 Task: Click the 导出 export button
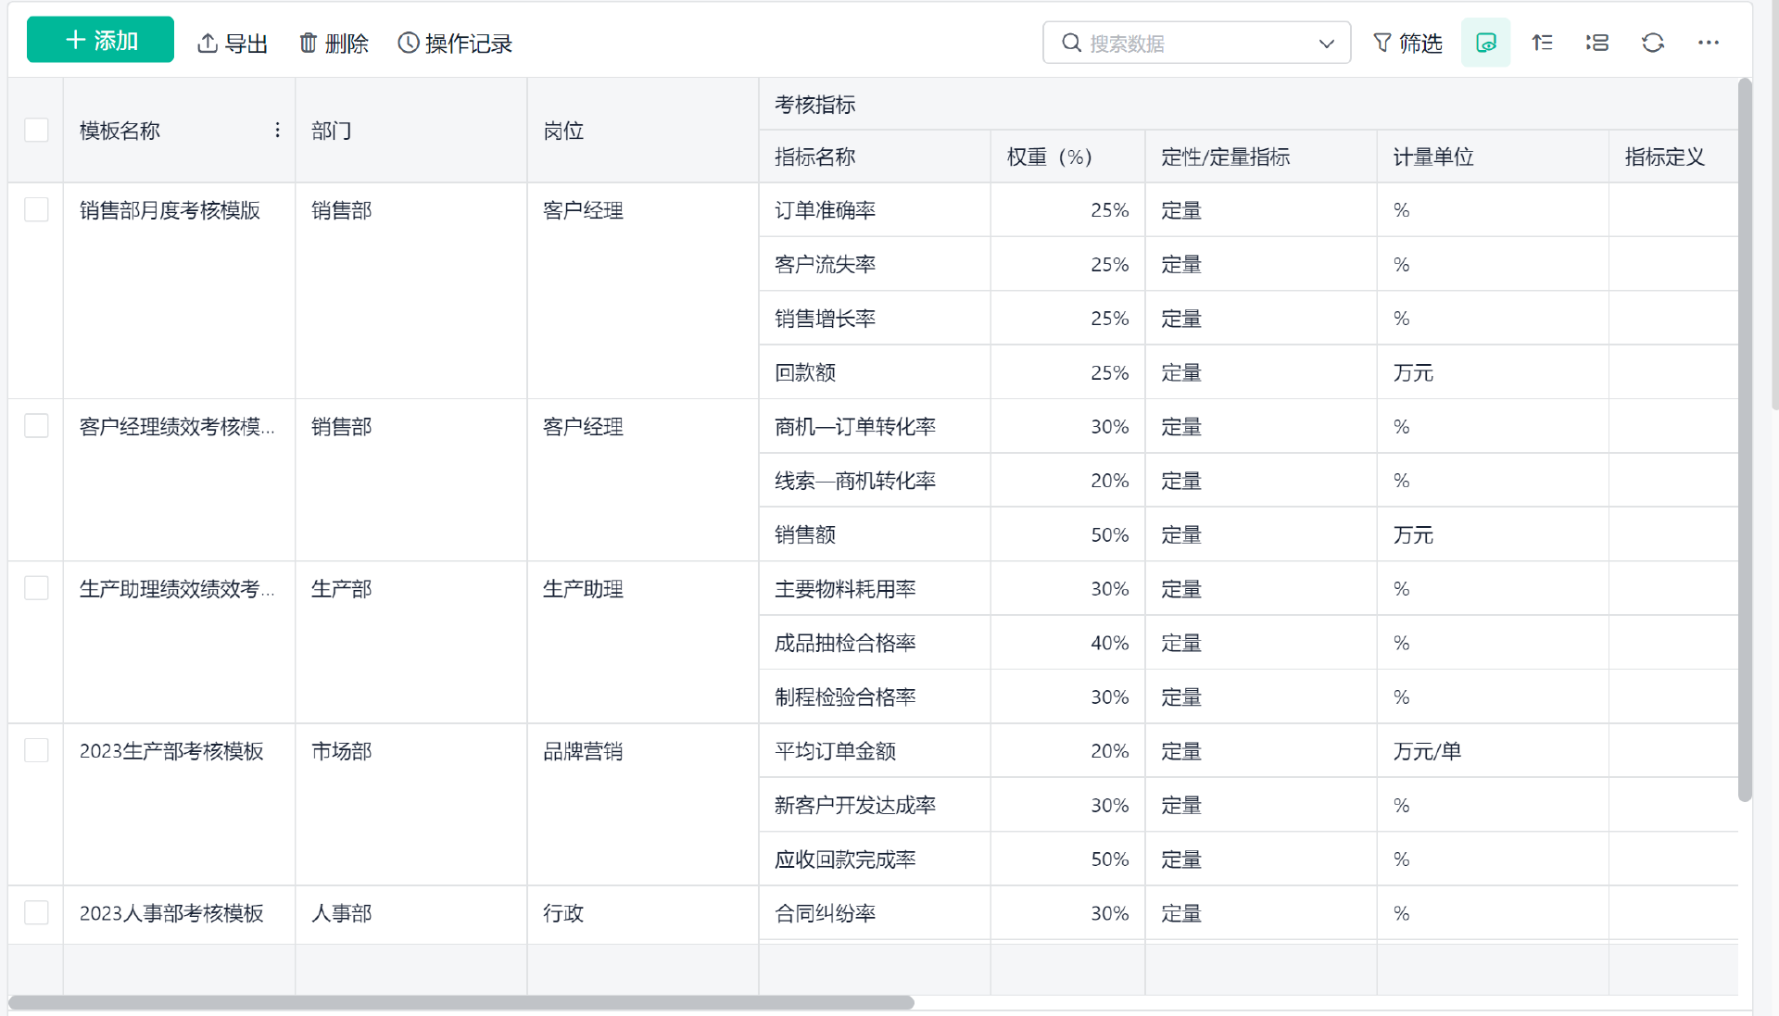click(x=233, y=44)
